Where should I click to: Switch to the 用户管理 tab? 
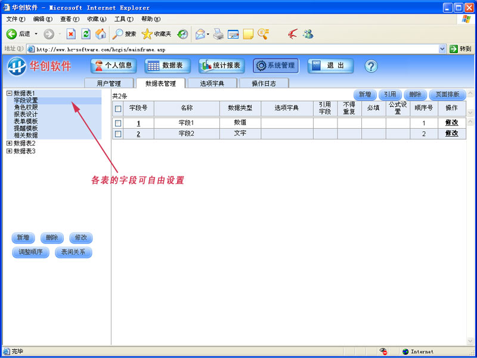109,84
